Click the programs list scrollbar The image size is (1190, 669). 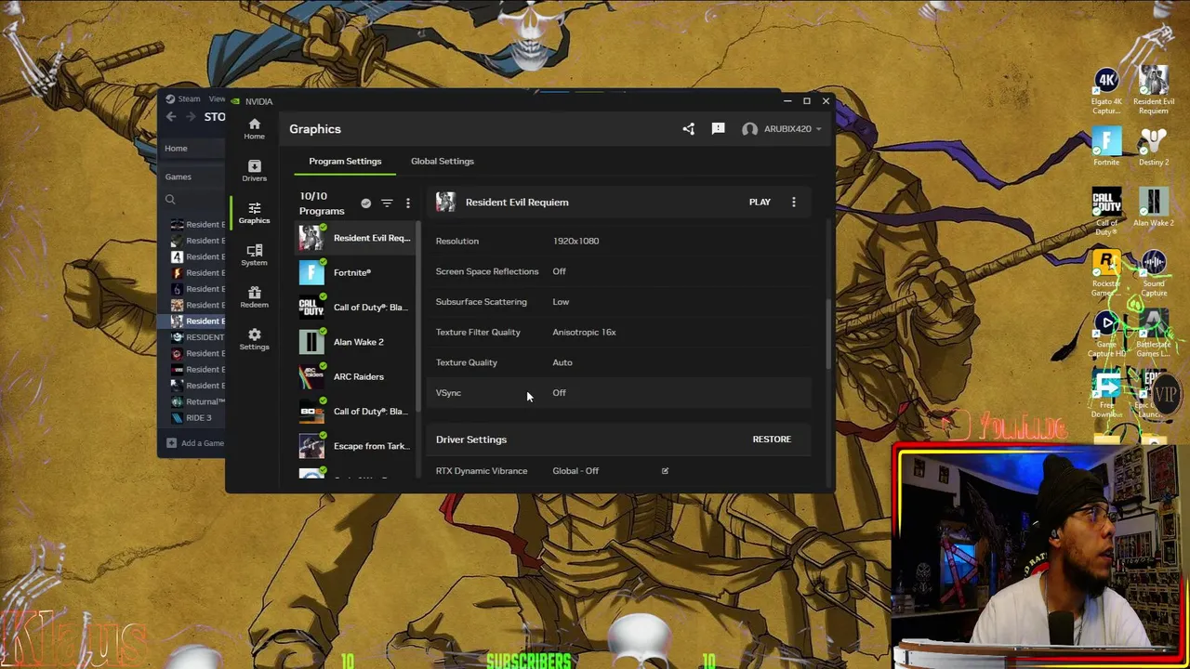click(x=417, y=316)
